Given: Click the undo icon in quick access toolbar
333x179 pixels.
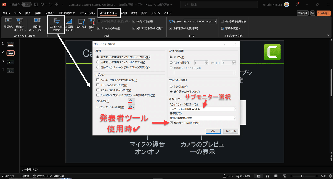Looking at the screenshot, I should [x=42, y=4].
